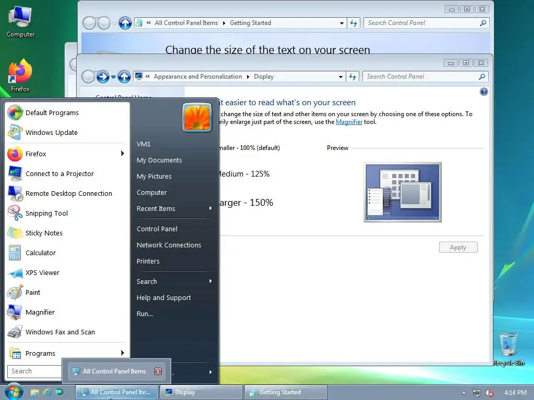This screenshot has width=534, height=400.
Task: Open shutdown options arrow
Action: coord(211,372)
